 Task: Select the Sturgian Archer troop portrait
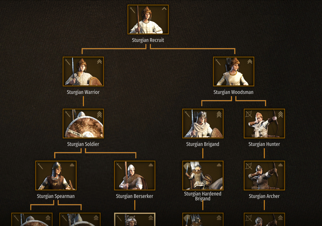264,175
